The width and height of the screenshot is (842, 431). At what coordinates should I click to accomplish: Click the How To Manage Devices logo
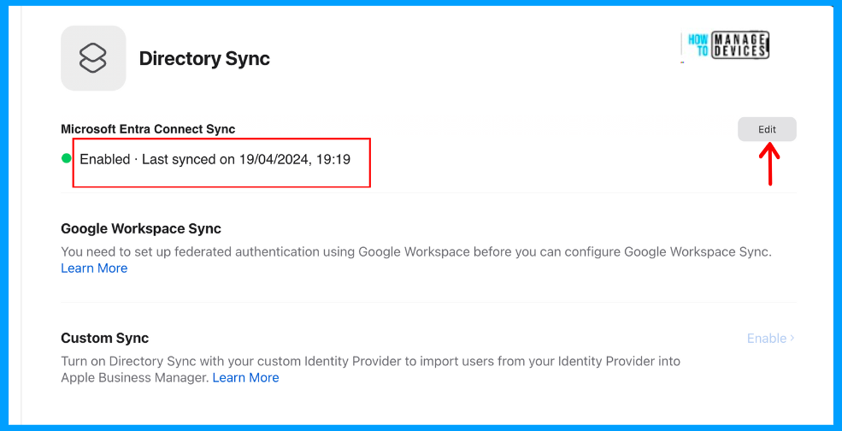click(727, 45)
